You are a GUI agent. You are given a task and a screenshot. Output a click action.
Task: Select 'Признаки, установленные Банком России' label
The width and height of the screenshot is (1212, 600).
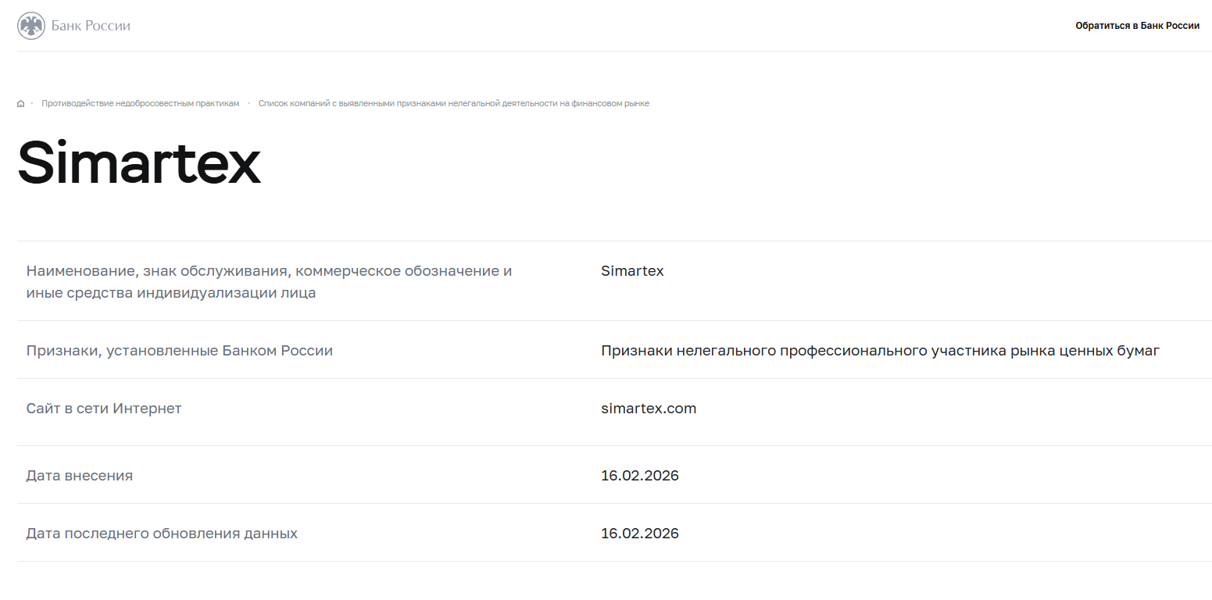[x=180, y=351]
